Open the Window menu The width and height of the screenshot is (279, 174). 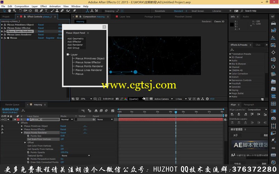coord(76,6)
